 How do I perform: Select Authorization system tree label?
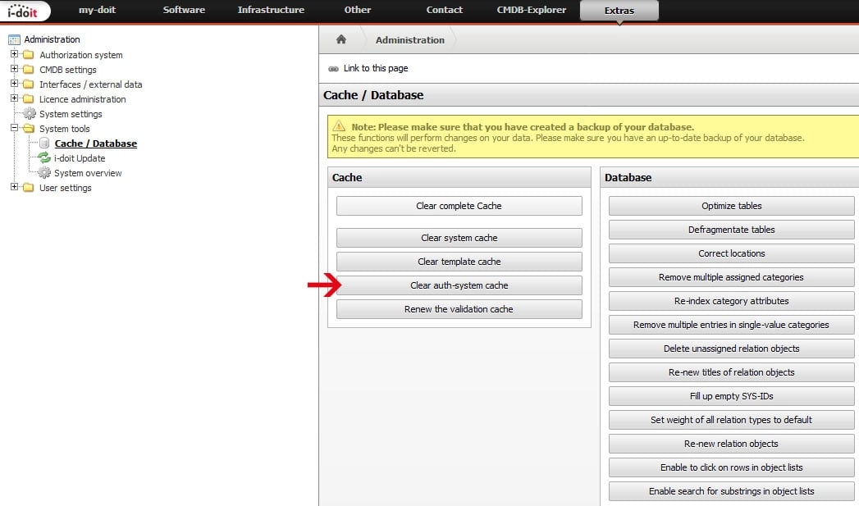(x=81, y=55)
